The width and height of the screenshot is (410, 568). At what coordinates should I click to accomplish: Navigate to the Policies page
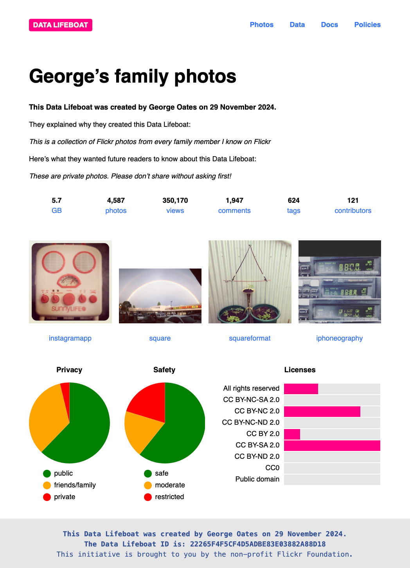367,25
